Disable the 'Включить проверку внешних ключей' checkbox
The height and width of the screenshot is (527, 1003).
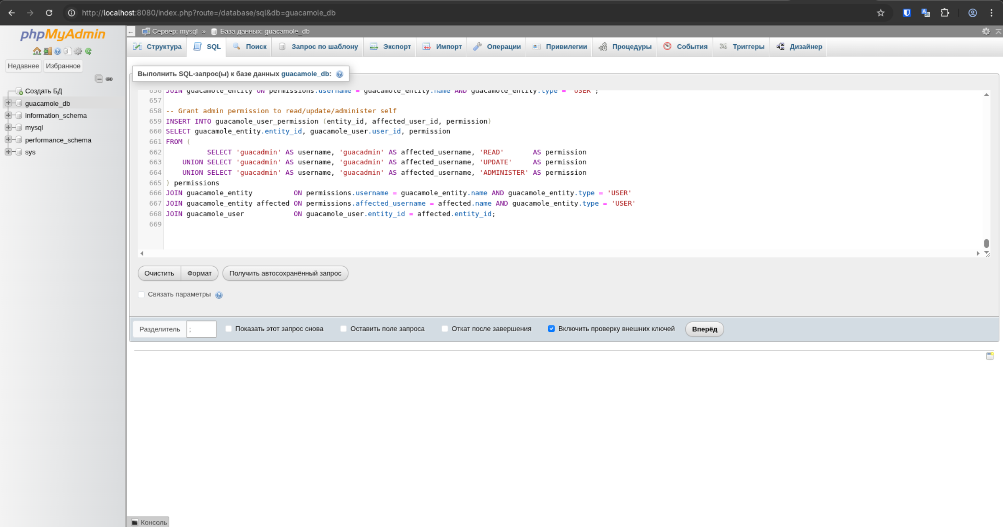[x=551, y=328]
